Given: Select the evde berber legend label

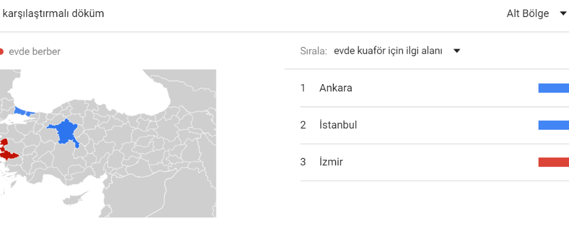Looking at the screenshot, I should tap(35, 52).
